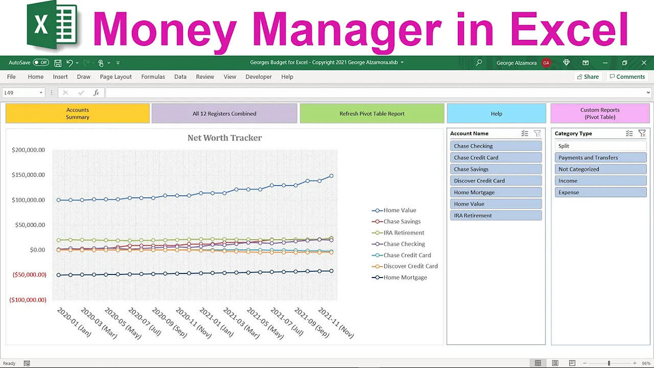Click the Insert Function fx icon

[x=96, y=93]
